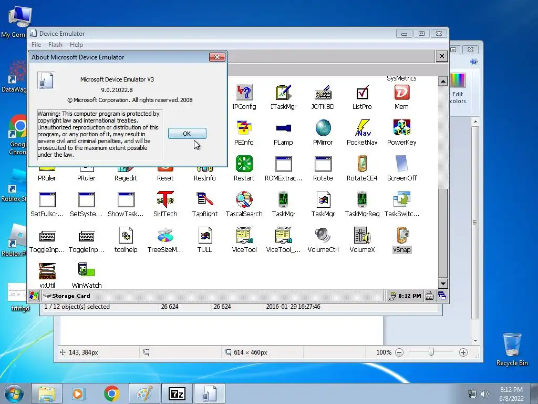Open Chrome from the taskbar
Image resolution: width=538 pixels, height=404 pixels.
112,393
